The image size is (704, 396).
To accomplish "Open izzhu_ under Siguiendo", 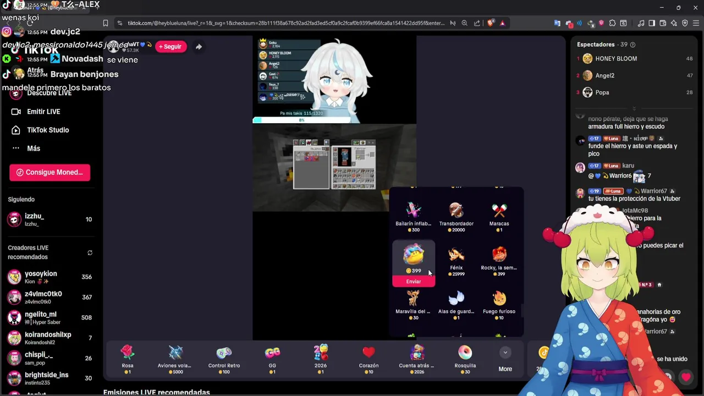I will tap(51, 219).
